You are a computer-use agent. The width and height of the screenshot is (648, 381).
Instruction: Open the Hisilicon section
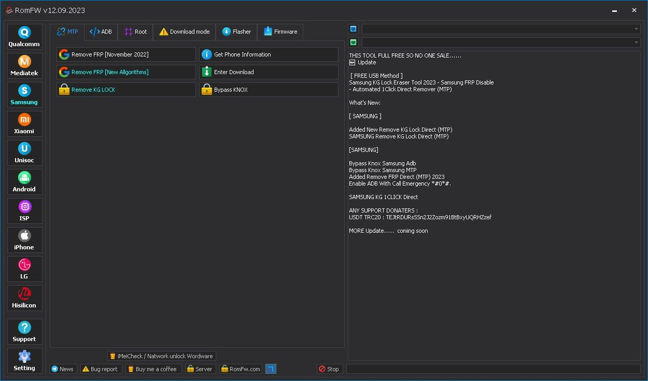[24, 298]
